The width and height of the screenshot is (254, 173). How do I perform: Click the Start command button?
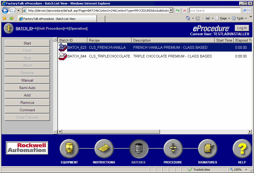pos(27,43)
